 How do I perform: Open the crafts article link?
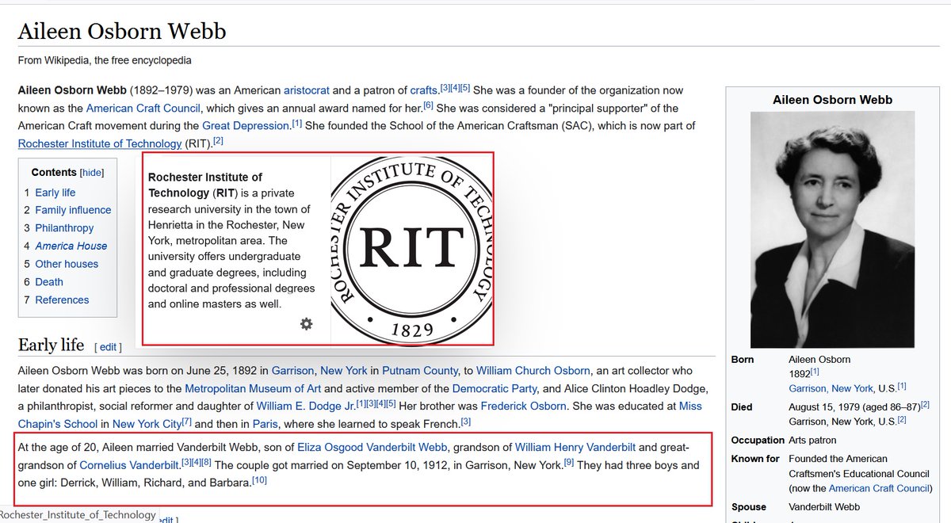[x=424, y=90]
